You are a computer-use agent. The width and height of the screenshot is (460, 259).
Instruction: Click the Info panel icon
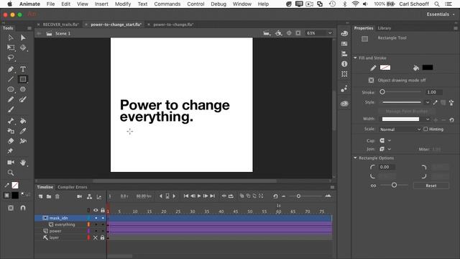344,64
